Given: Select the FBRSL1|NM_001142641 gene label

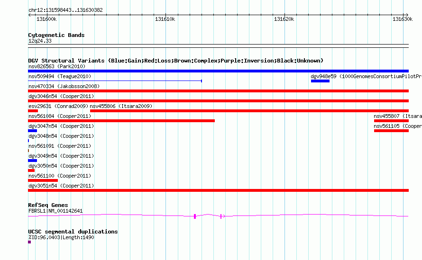Looking at the screenshot, I should pos(55,211).
